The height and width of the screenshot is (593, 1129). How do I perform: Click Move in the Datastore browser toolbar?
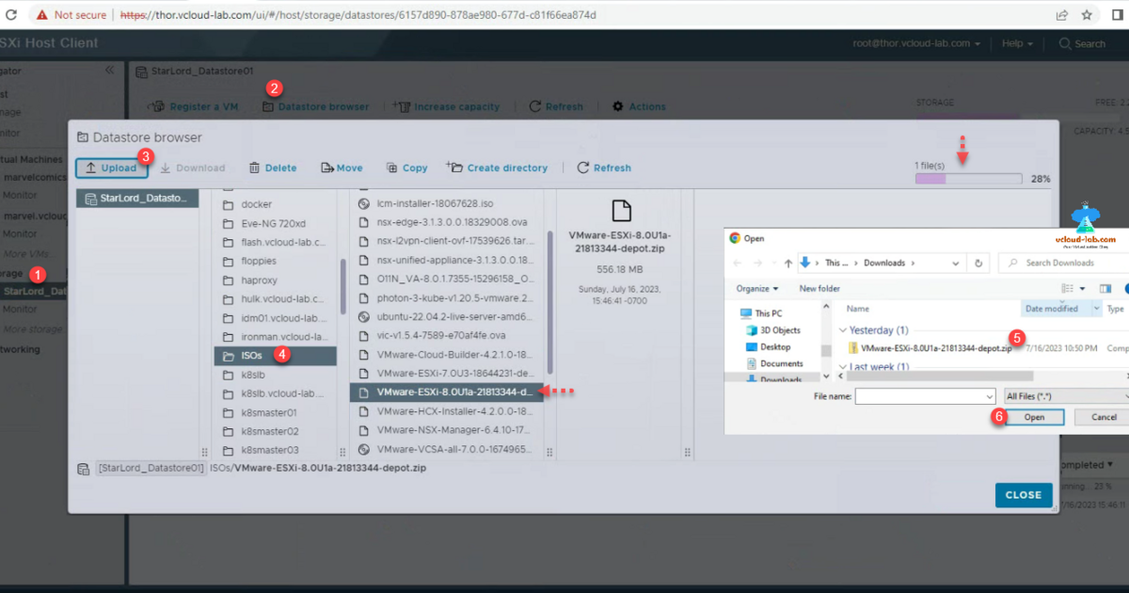pyautogui.click(x=342, y=168)
